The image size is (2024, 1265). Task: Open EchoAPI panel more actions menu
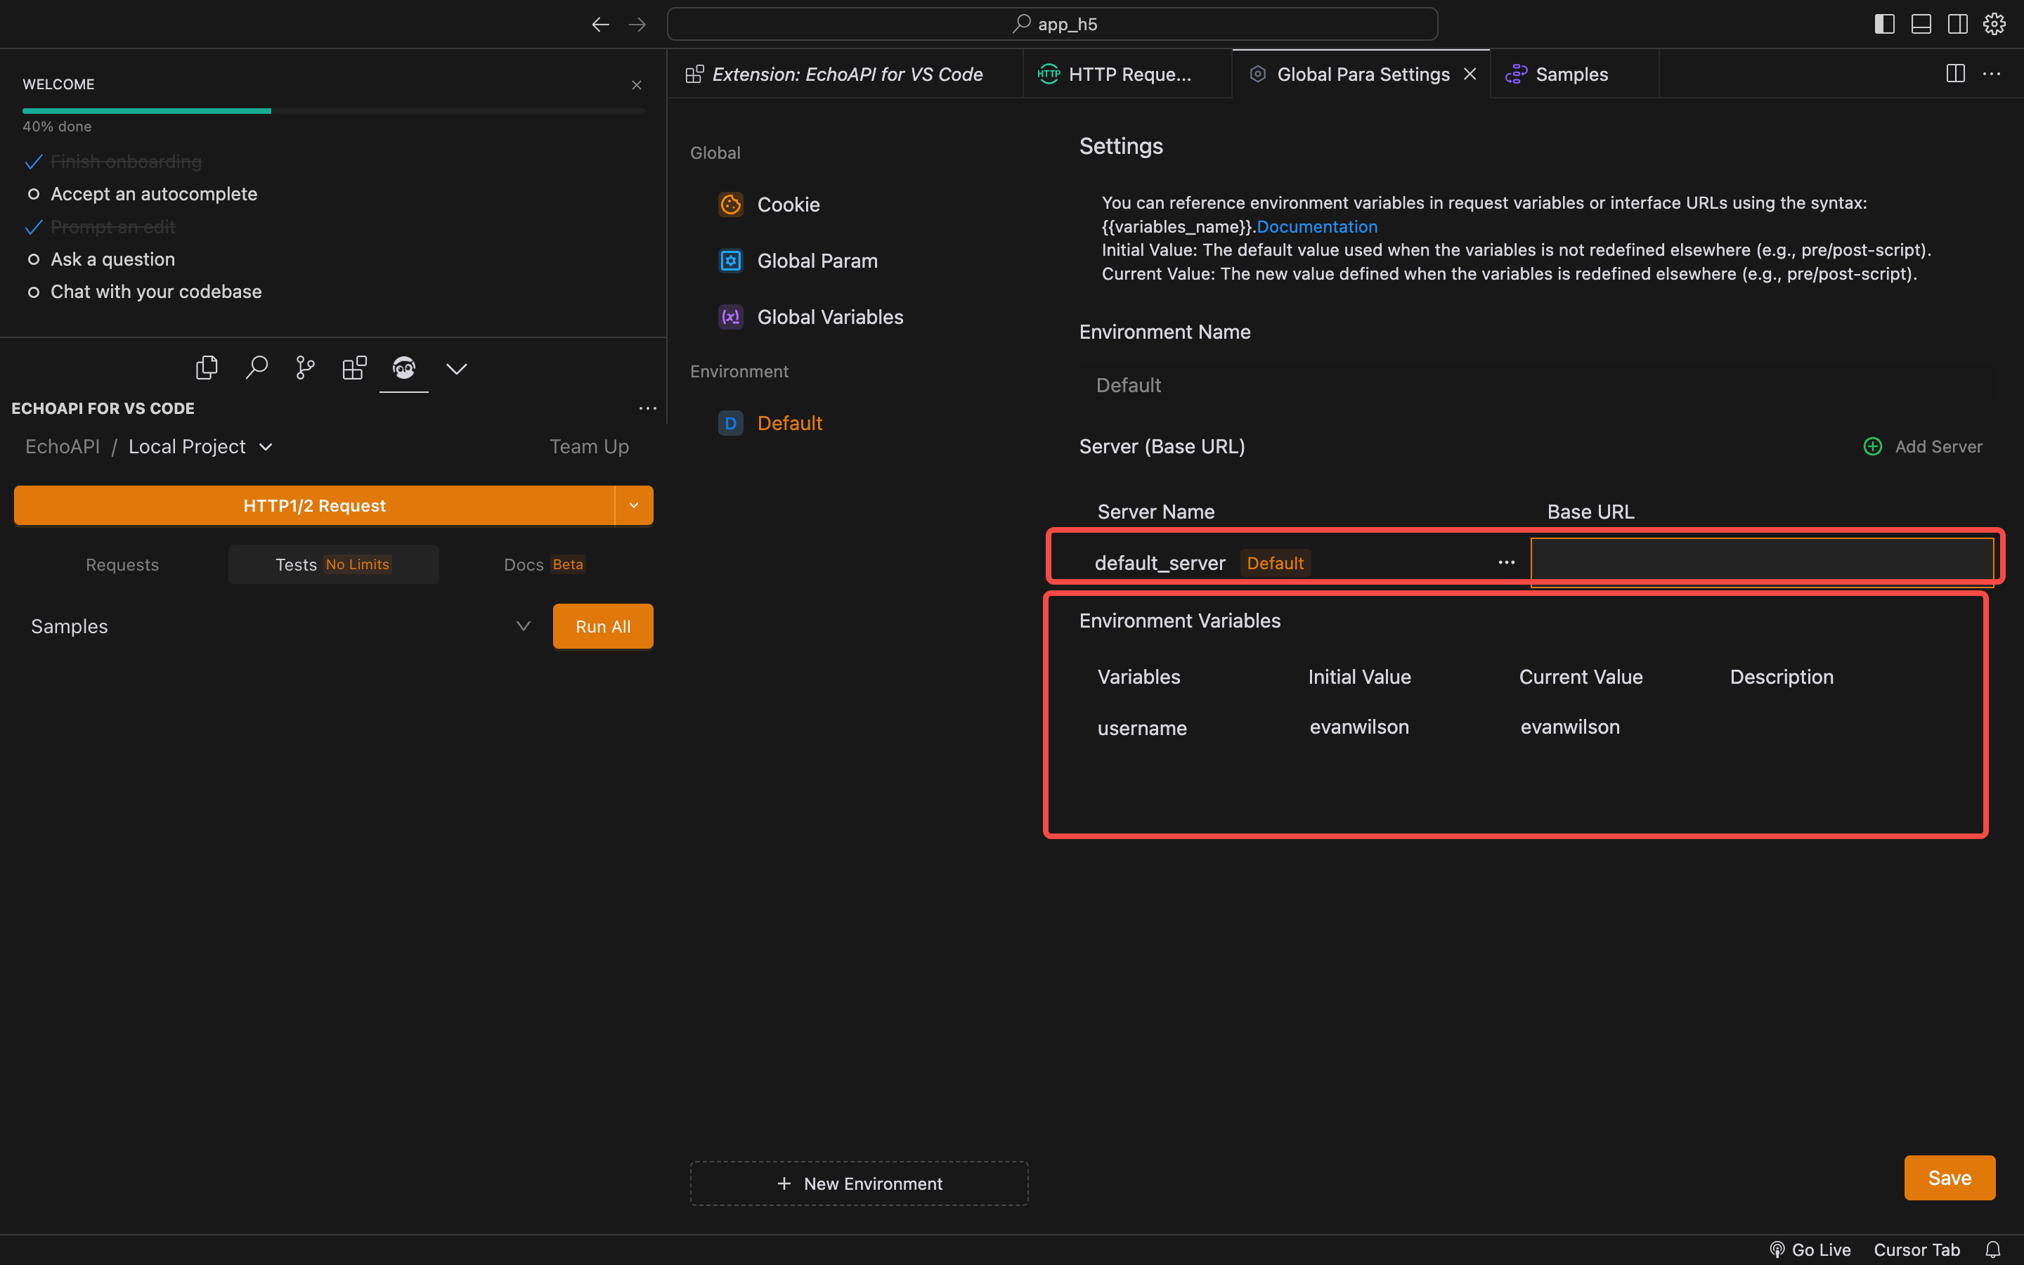point(647,408)
